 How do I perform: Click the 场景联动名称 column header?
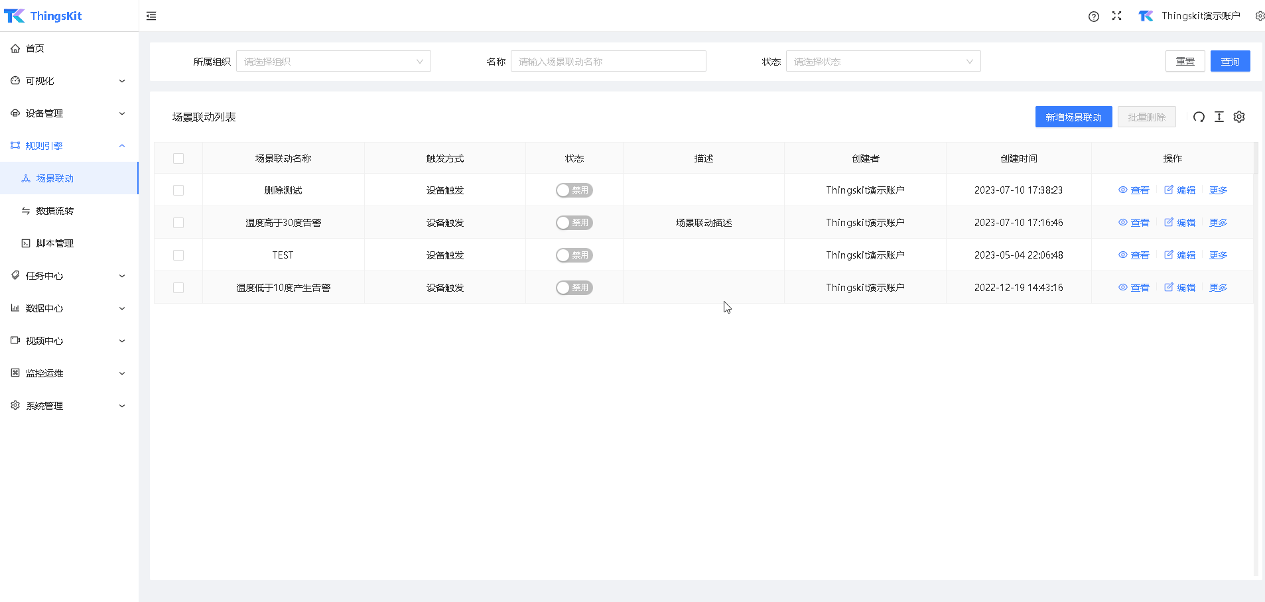pyautogui.click(x=283, y=158)
